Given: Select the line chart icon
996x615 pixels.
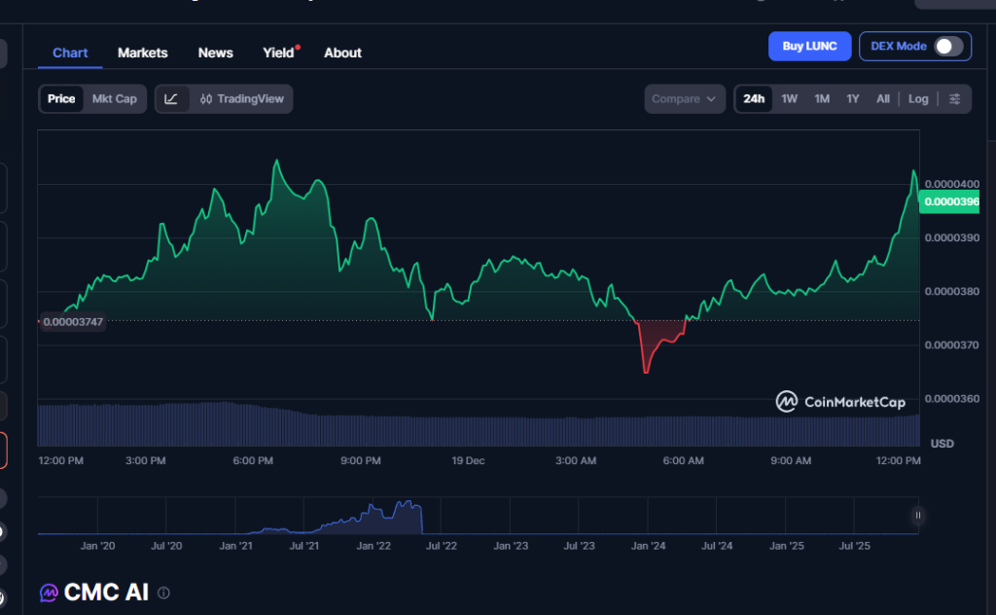Looking at the screenshot, I should tap(171, 99).
